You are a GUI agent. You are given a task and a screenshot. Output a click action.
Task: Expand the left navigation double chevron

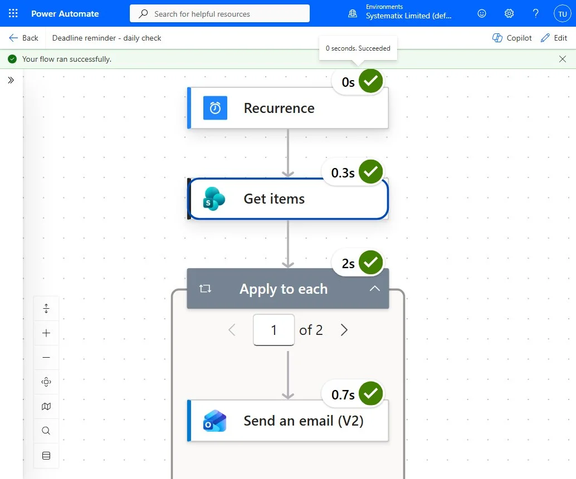tap(11, 80)
